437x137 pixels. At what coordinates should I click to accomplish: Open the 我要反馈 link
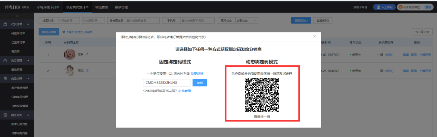pyautogui.click(x=197, y=74)
